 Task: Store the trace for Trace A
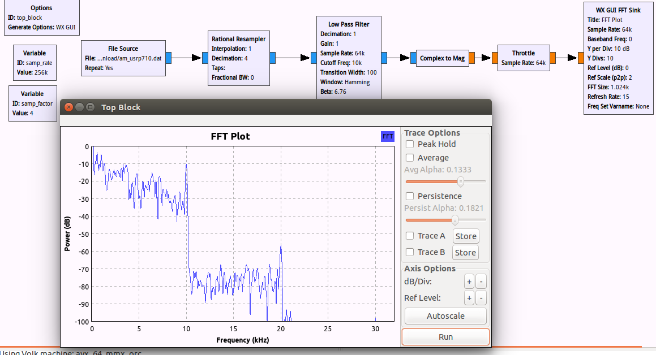coord(465,236)
